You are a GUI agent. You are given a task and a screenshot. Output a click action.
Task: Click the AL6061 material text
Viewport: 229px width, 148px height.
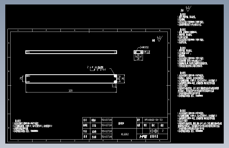(125, 134)
